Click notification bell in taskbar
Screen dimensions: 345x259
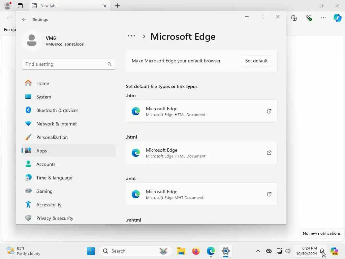click(322, 251)
